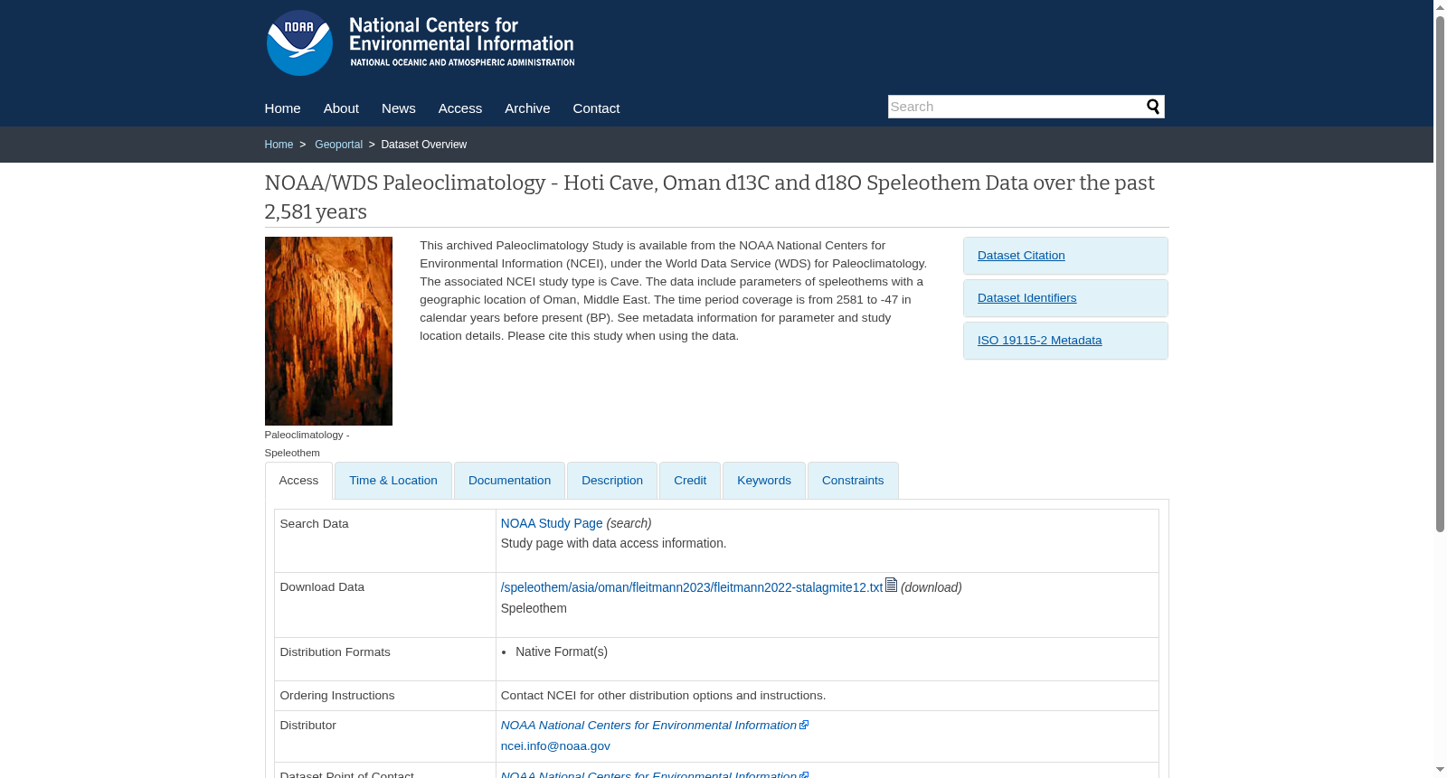
Task: Open Distributor NOAA National Centers link
Action: coord(648,725)
